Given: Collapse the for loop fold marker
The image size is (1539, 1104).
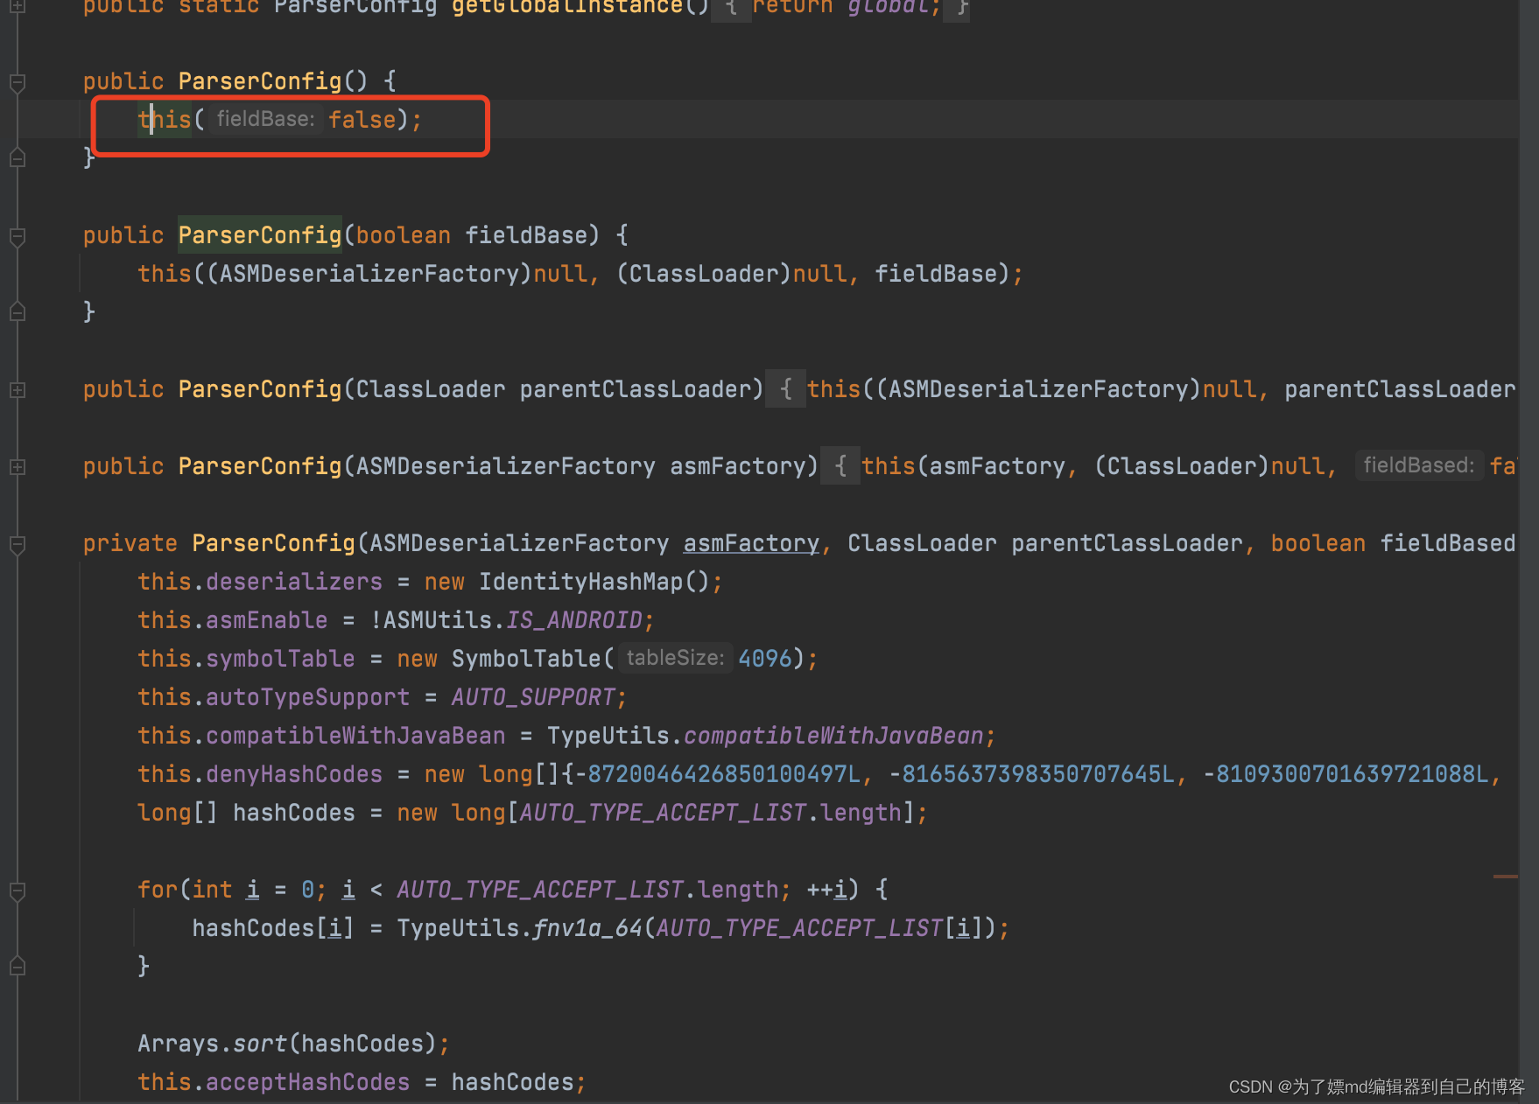Looking at the screenshot, I should tap(17, 891).
